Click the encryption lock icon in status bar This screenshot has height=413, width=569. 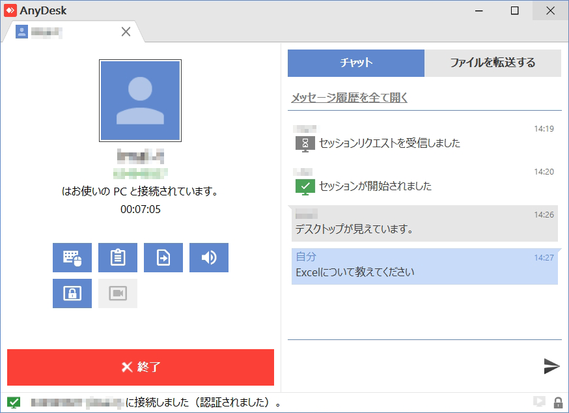click(x=557, y=402)
